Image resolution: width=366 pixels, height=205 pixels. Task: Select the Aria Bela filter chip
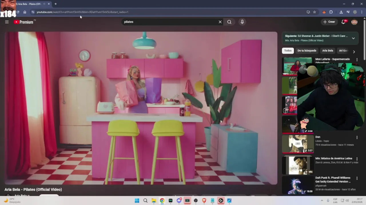(328, 51)
